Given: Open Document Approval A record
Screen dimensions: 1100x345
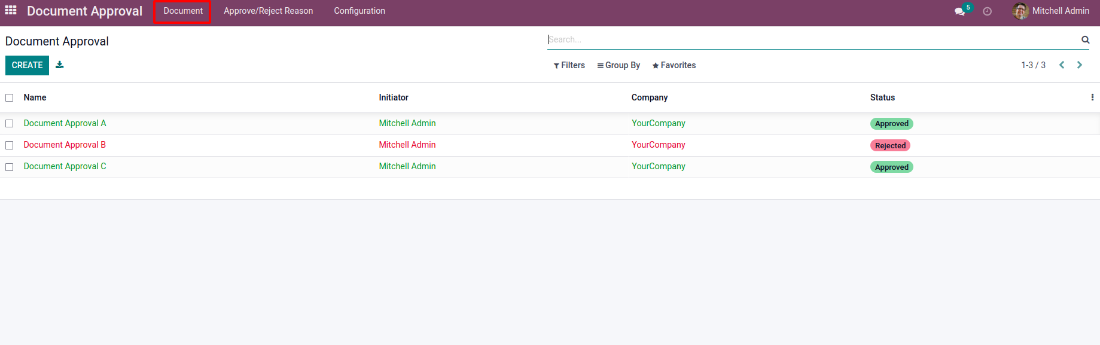Looking at the screenshot, I should (65, 123).
